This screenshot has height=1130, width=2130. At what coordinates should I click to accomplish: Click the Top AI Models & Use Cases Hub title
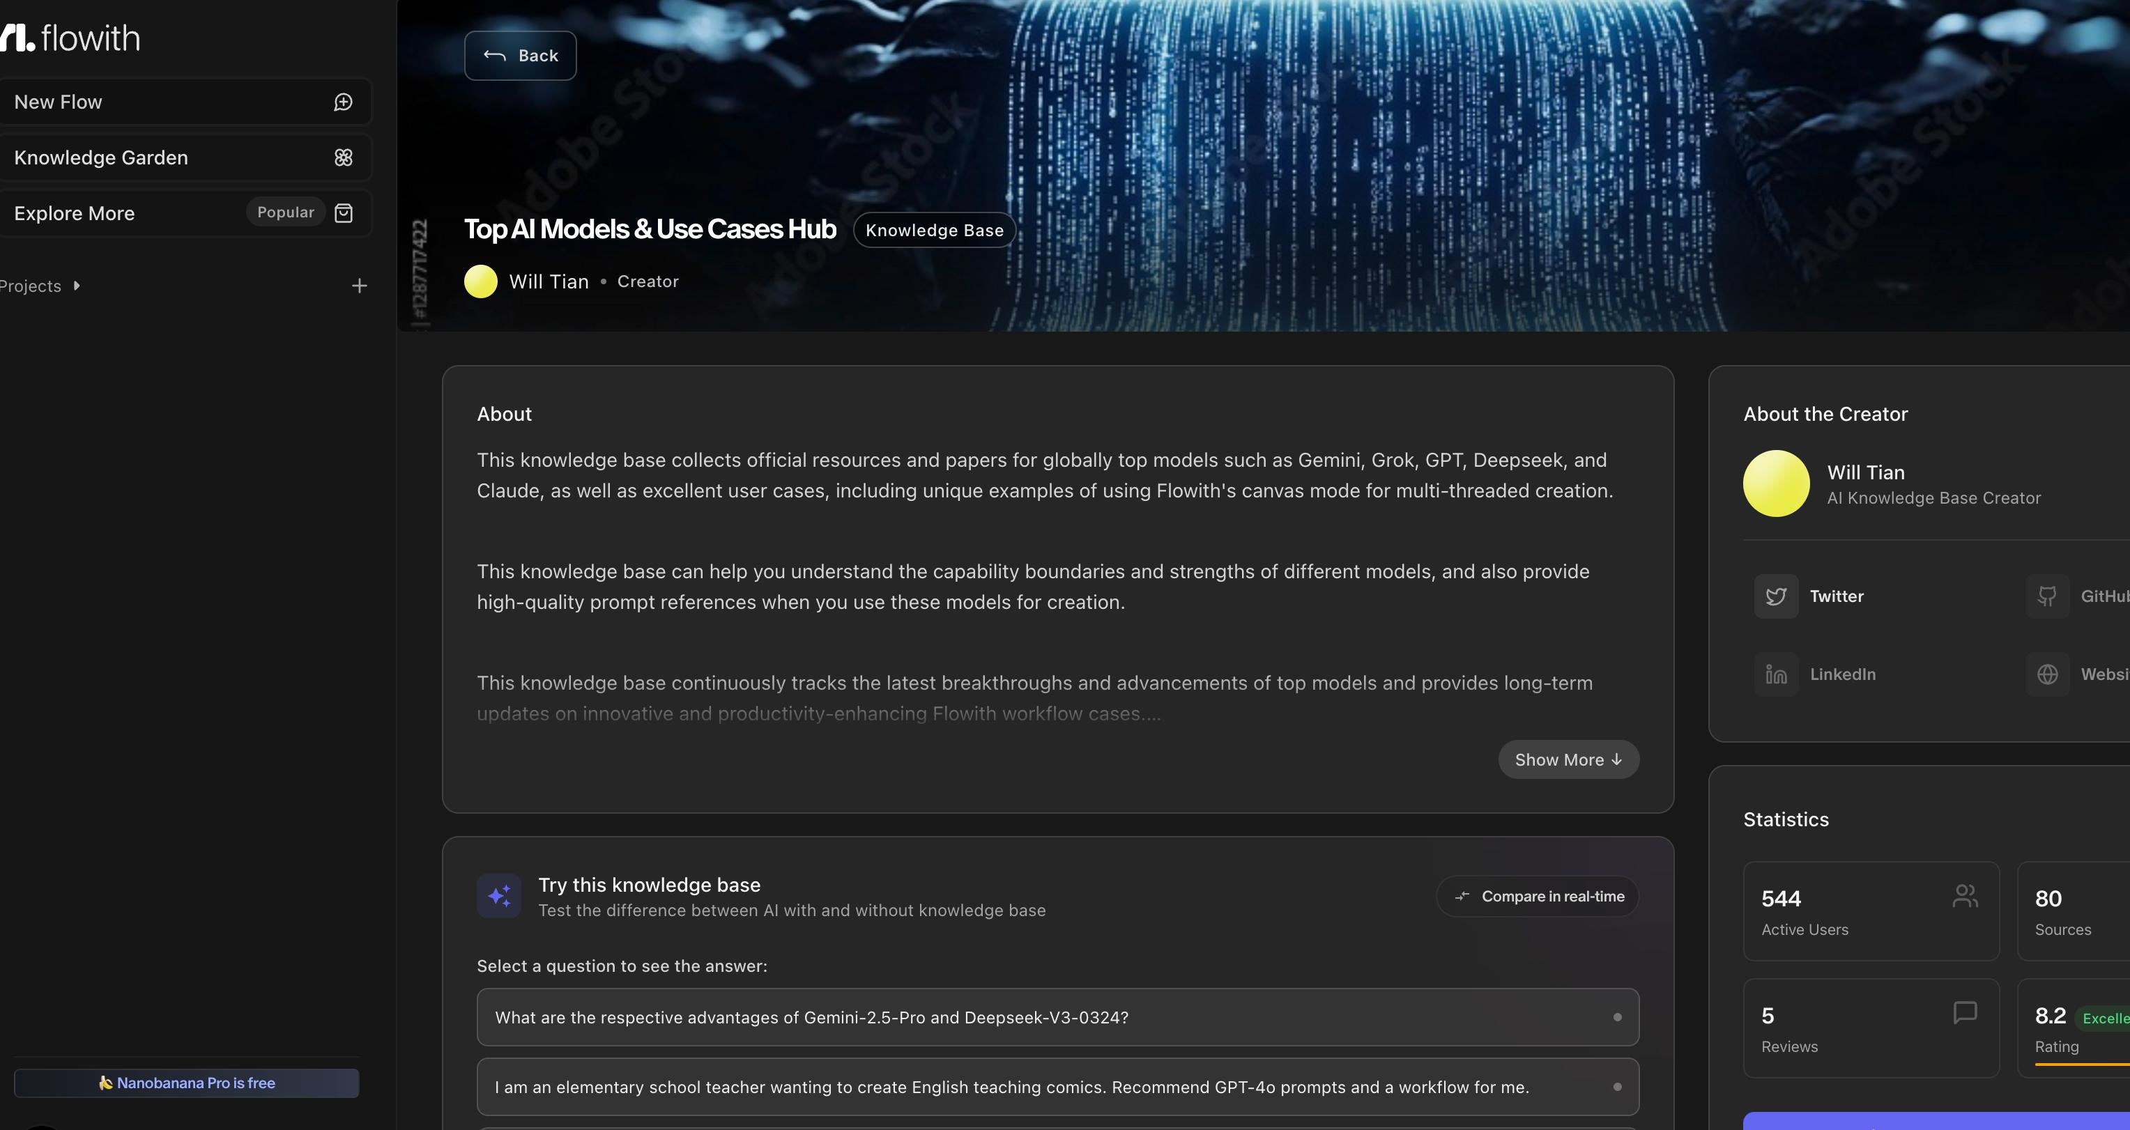coord(650,229)
